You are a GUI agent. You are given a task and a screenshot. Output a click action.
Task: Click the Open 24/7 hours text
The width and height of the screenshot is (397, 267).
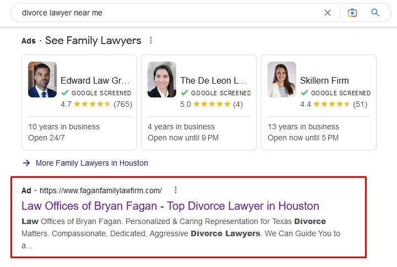click(x=46, y=138)
